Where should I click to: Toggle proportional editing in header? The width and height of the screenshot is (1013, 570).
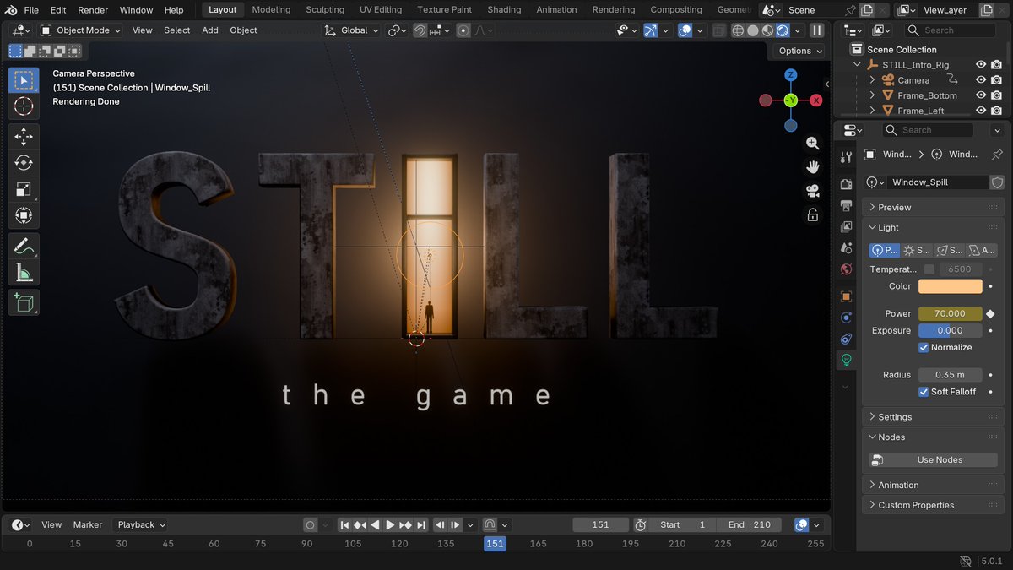(x=463, y=30)
